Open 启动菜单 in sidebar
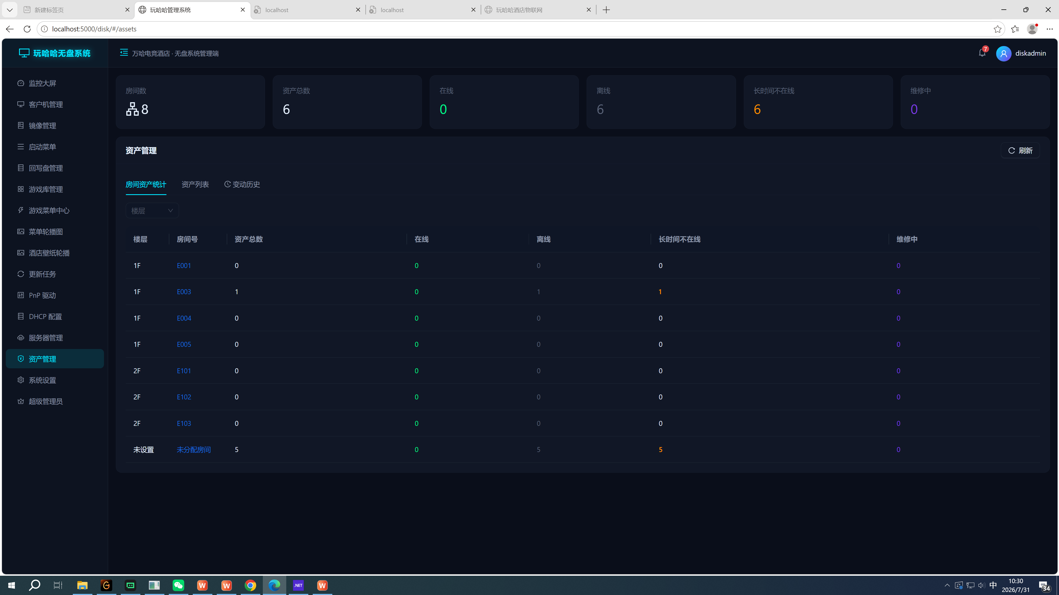The width and height of the screenshot is (1059, 595). (x=55, y=147)
